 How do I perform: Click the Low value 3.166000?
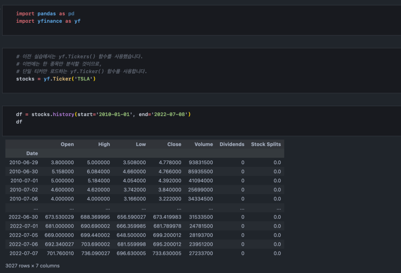(135, 199)
